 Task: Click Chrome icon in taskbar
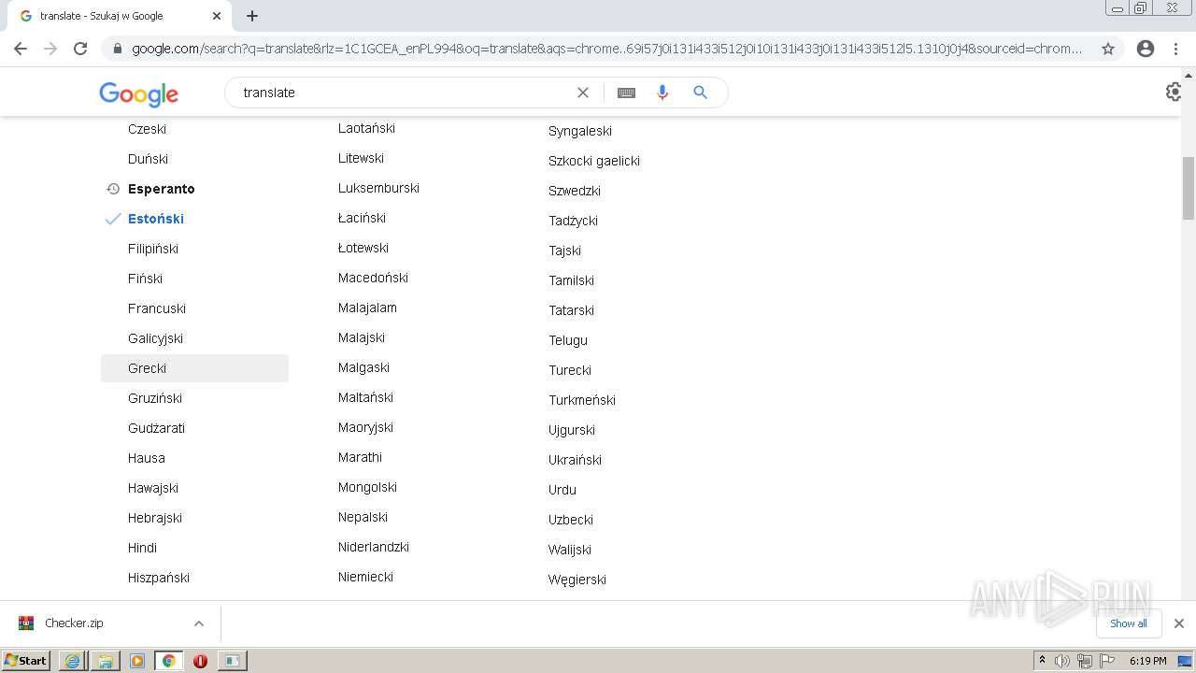[169, 661]
